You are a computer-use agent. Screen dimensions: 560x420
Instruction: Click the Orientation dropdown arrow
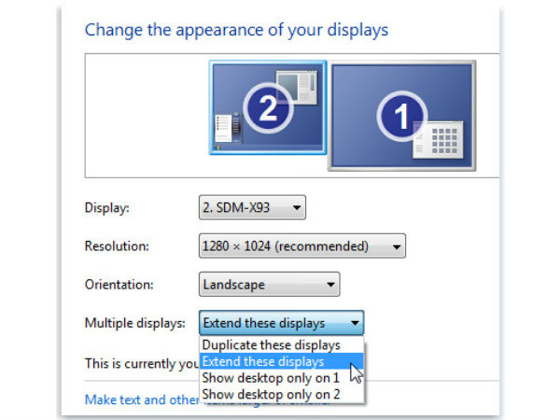click(329, 285)
